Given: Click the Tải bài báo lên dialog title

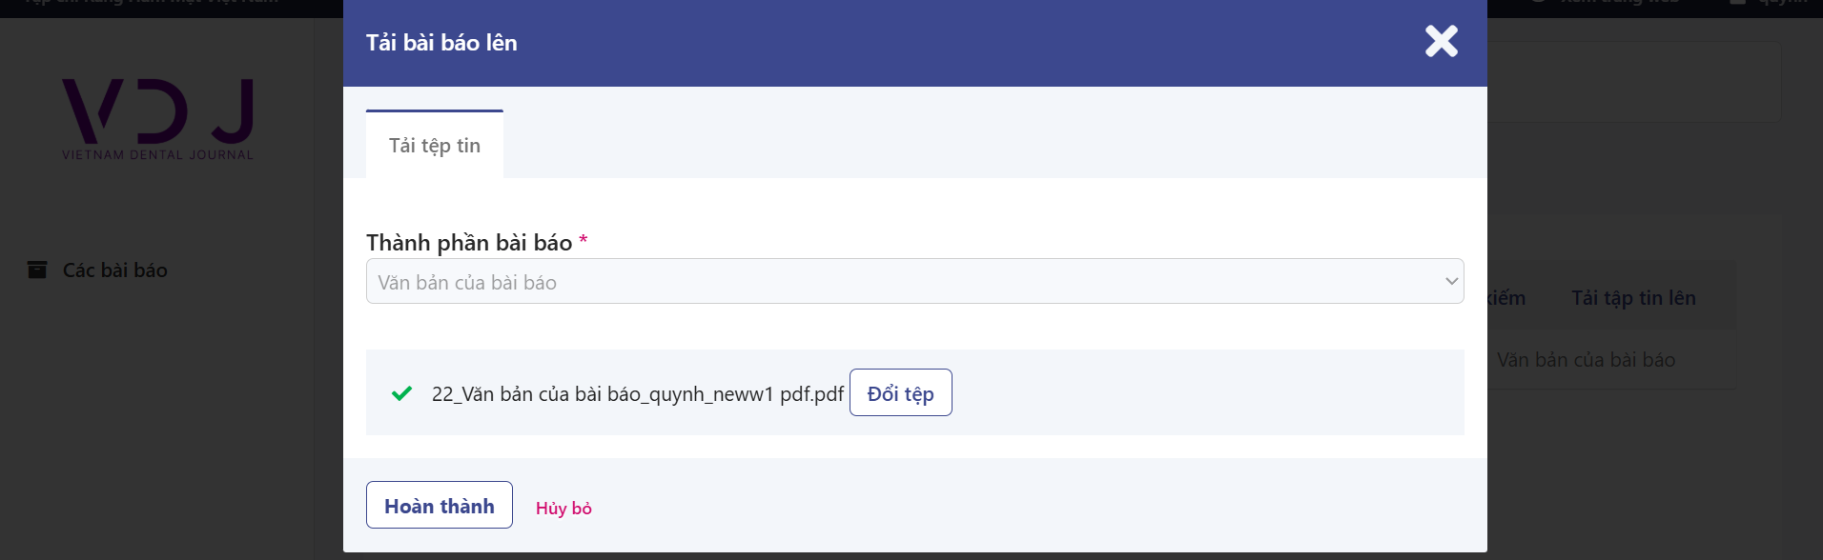Looking at the screenshot, I should [441, 43].
